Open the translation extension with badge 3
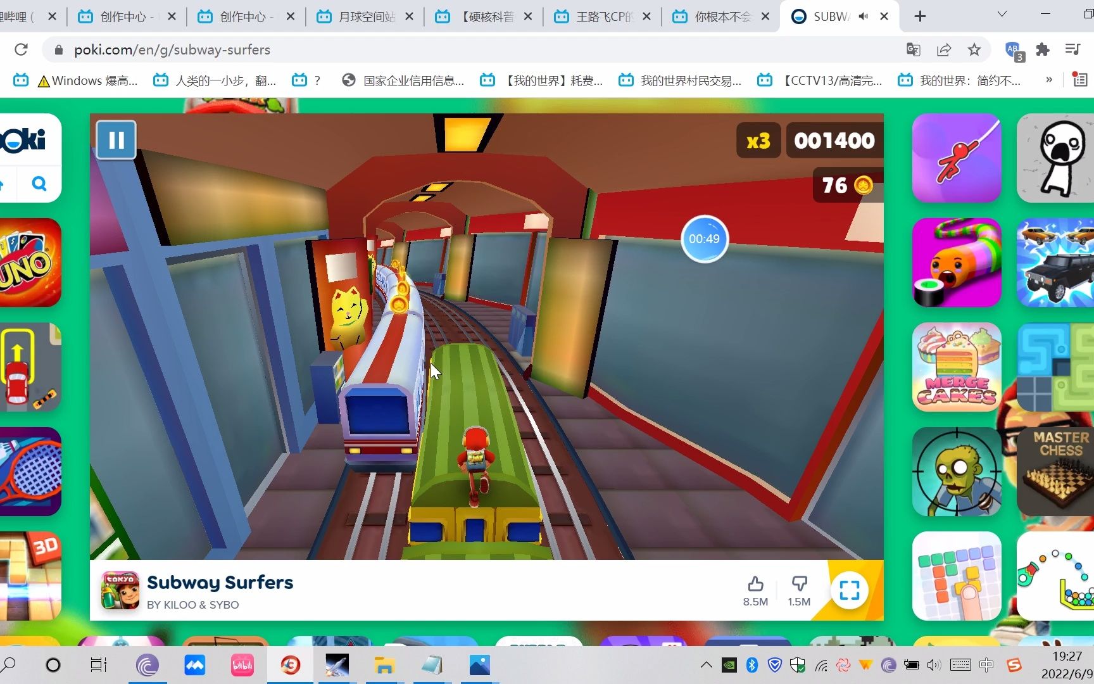Image resolution: width=1094 pixels, height=684 pixels. click(x=1014, y=50)
